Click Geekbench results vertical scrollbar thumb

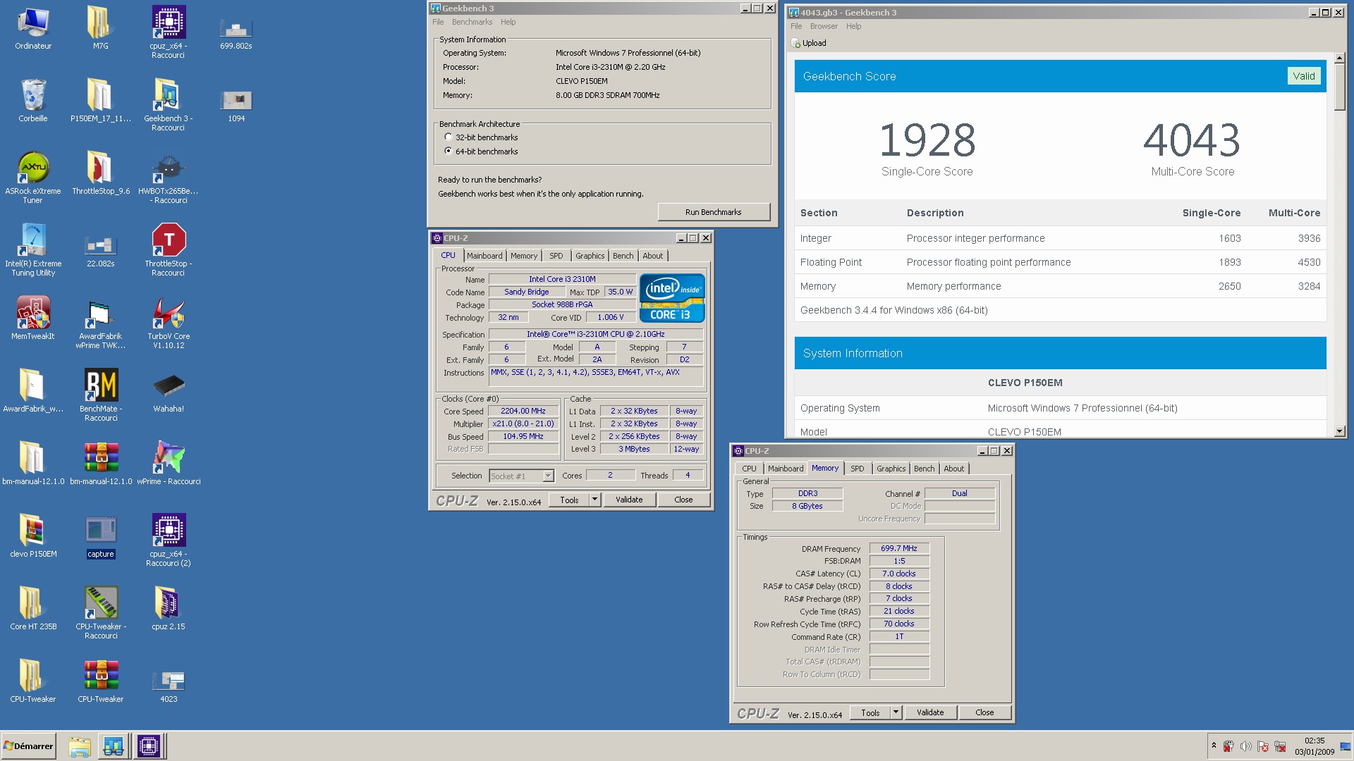1339,87
